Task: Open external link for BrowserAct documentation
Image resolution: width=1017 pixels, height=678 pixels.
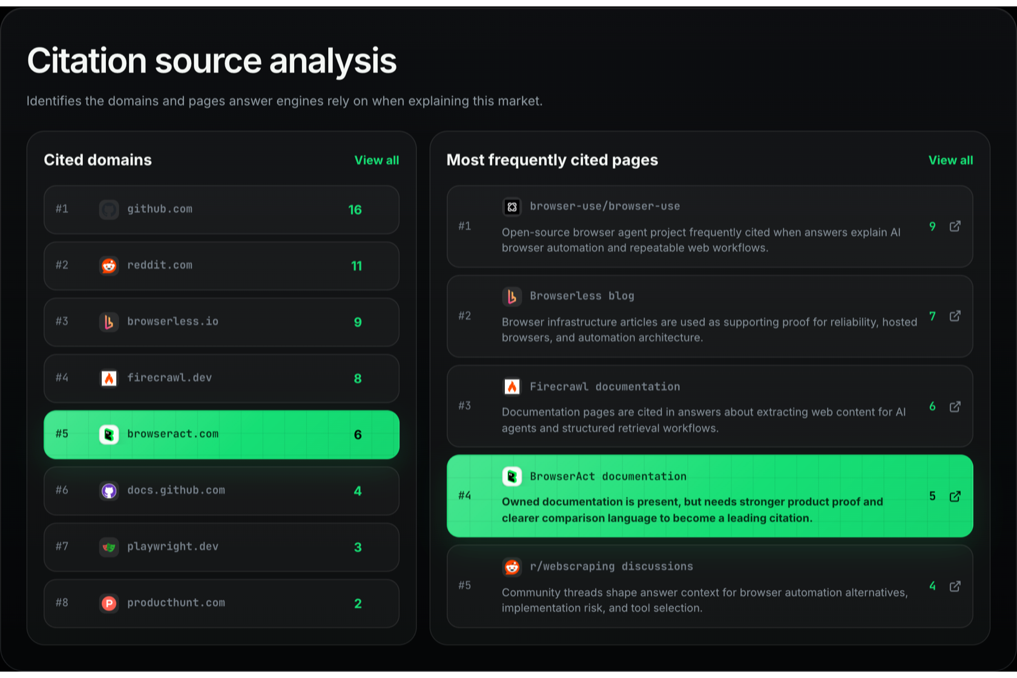Action: 955,496
